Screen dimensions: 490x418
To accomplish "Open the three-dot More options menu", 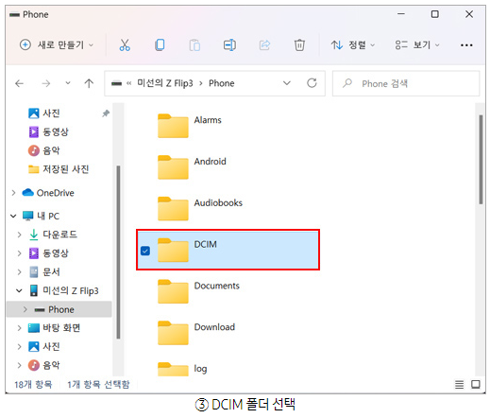I will point(466,45).
